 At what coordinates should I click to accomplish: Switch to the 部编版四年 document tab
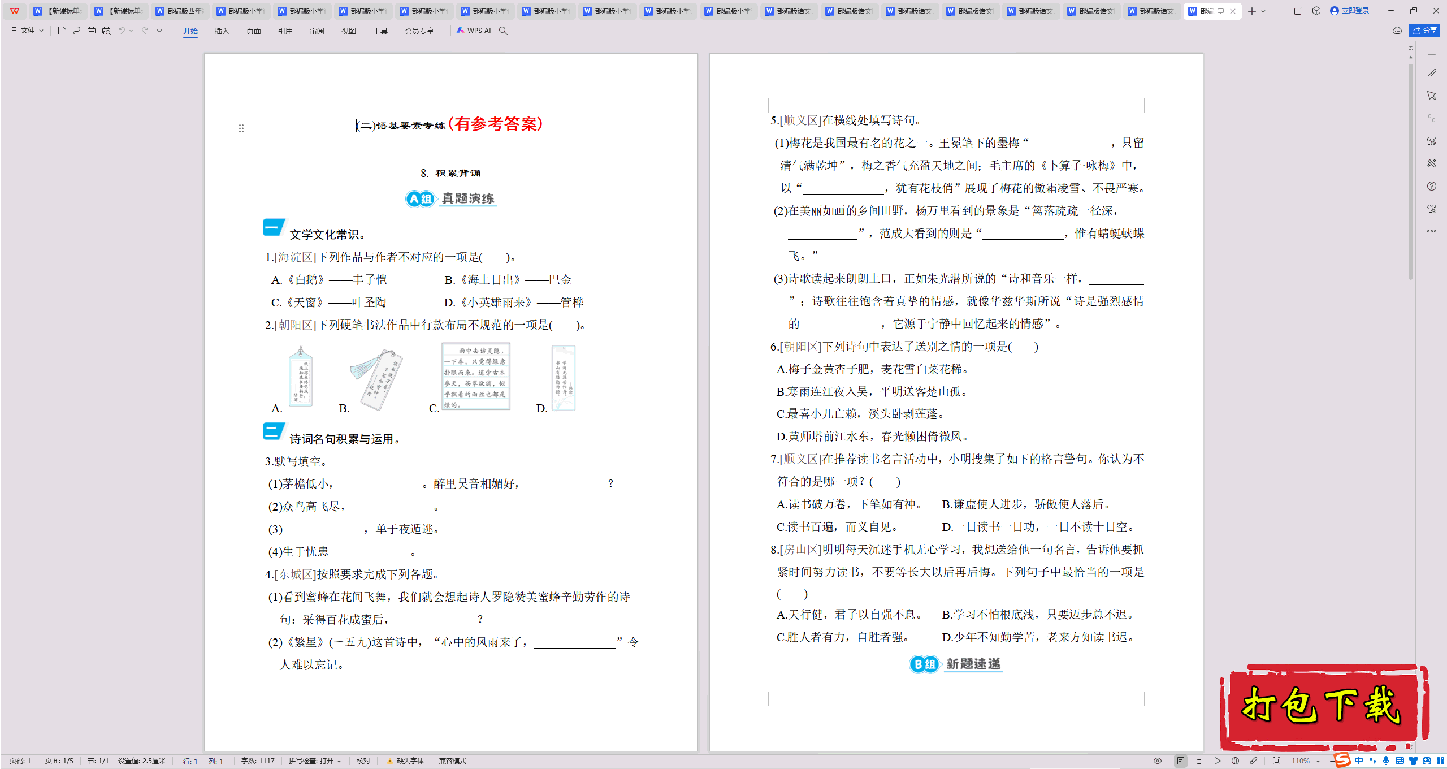click(x=180, y=11)
